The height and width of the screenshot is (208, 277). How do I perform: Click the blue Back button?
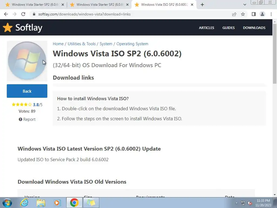27,91
